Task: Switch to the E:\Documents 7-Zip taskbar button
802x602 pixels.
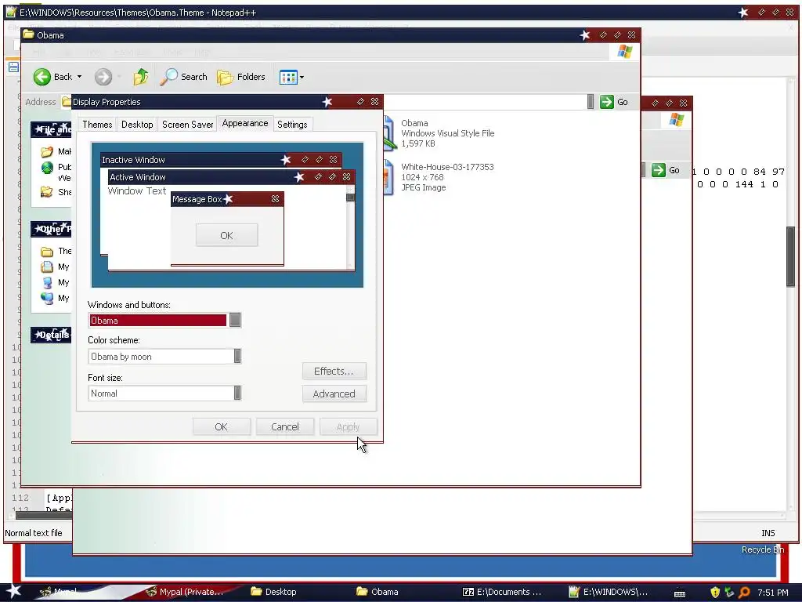Action: coord(502,592)
